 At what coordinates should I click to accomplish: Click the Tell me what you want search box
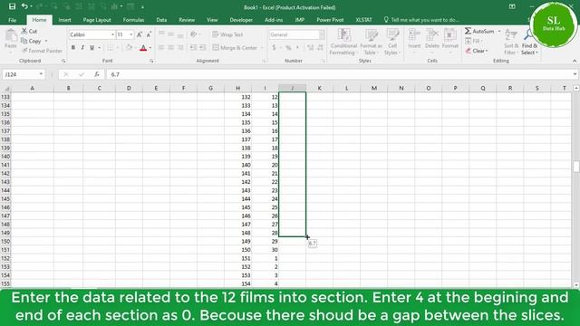421,20
